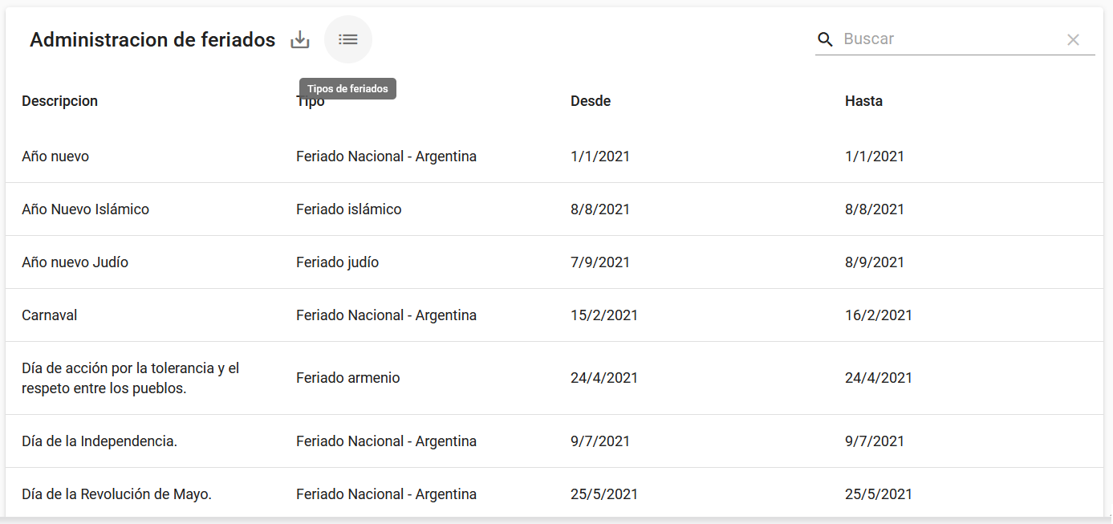
Task: Focus the Buscar search field
Action: (x=947, y=39)
